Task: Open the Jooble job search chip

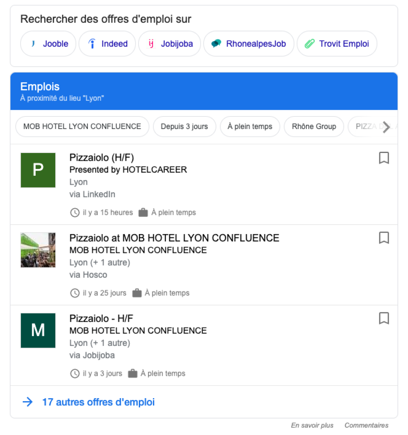Action: (48, 44)
